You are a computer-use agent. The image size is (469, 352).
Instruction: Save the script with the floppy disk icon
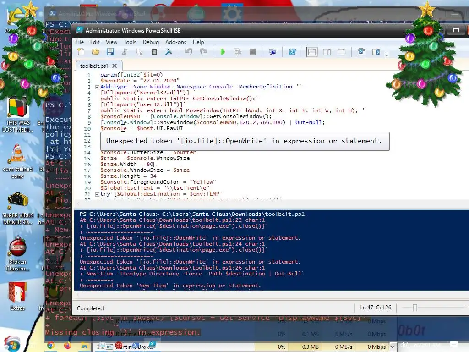tap(110, 52)
